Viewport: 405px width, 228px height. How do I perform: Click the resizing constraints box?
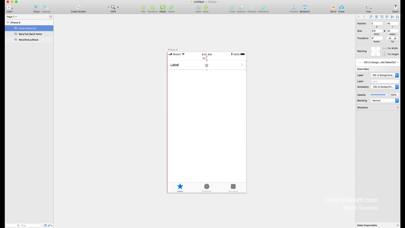tap(375, 51)
